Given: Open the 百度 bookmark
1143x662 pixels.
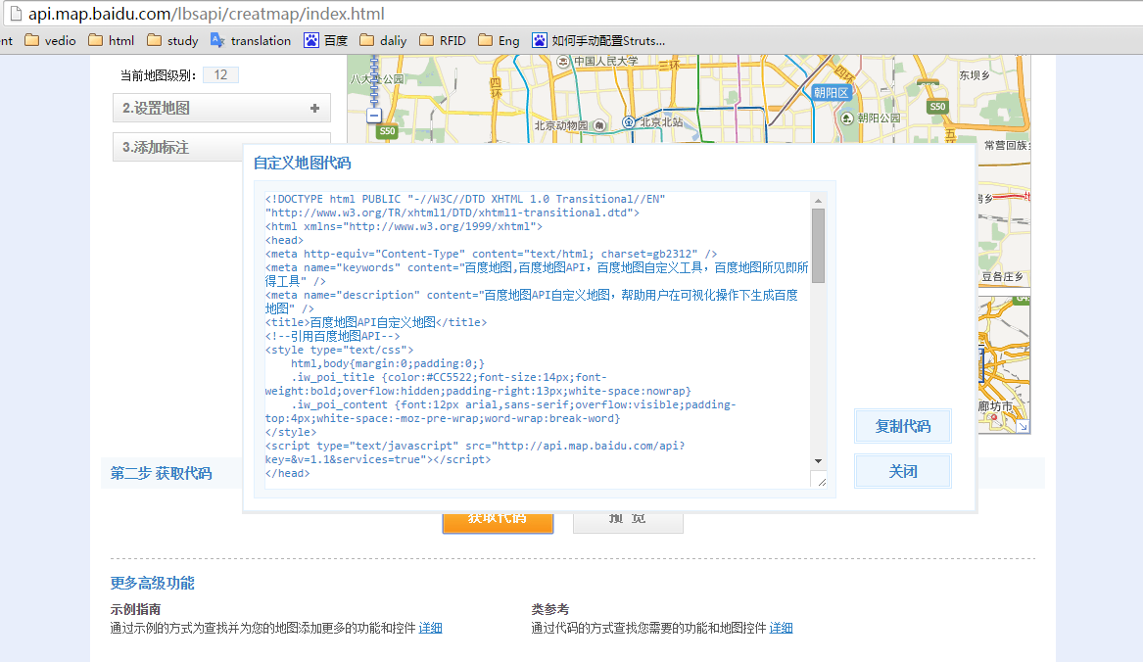Looking at the screenshot, I should pyautogui.click(x=326, y=41).
